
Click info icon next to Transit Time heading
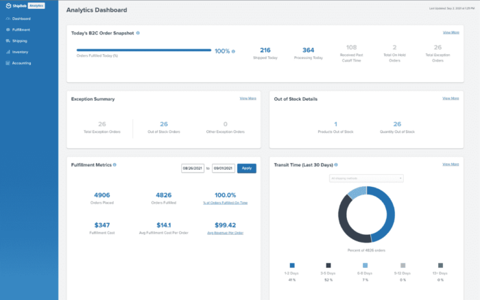(335, 164)
